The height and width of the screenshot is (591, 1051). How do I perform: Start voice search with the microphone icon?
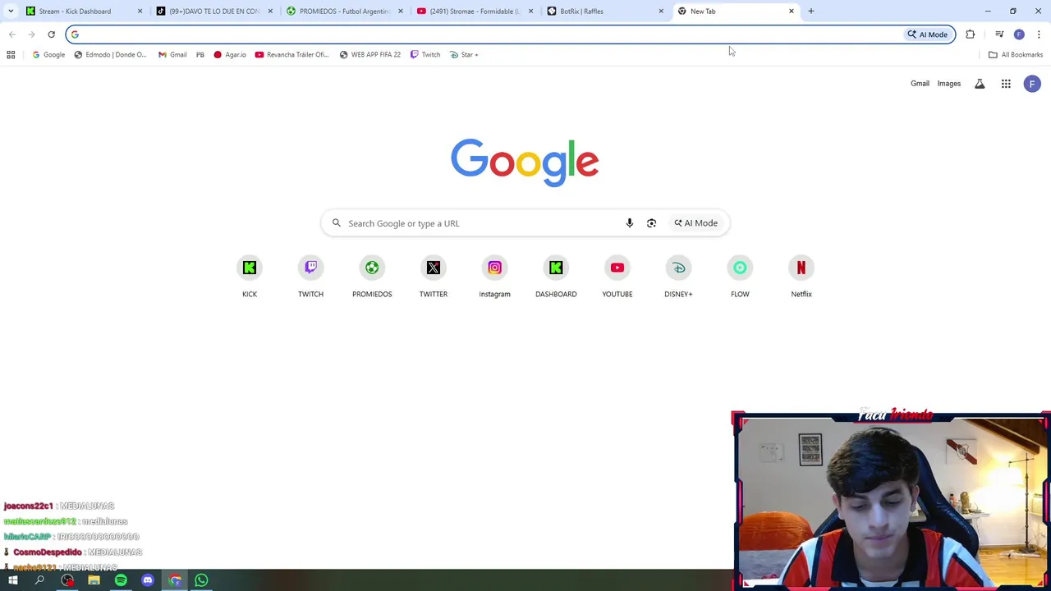[x=630, y=223]
